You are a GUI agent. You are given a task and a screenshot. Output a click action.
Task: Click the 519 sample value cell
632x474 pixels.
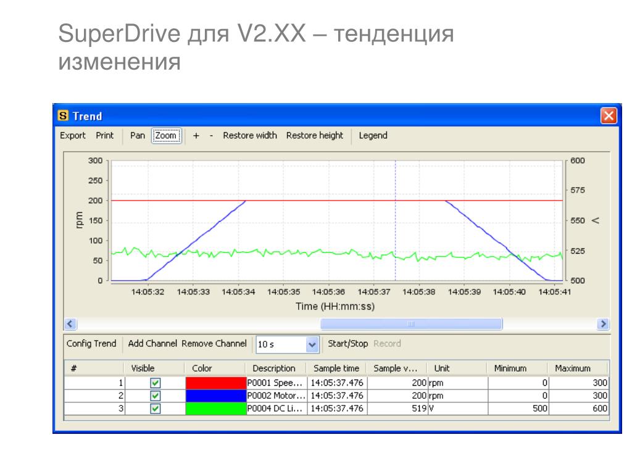397,409
